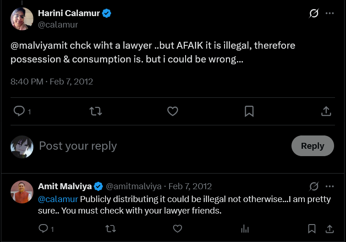Open Grok icon on Amit Malviya's reply
This screenshot has width=346, height=242.
(313, 186)
